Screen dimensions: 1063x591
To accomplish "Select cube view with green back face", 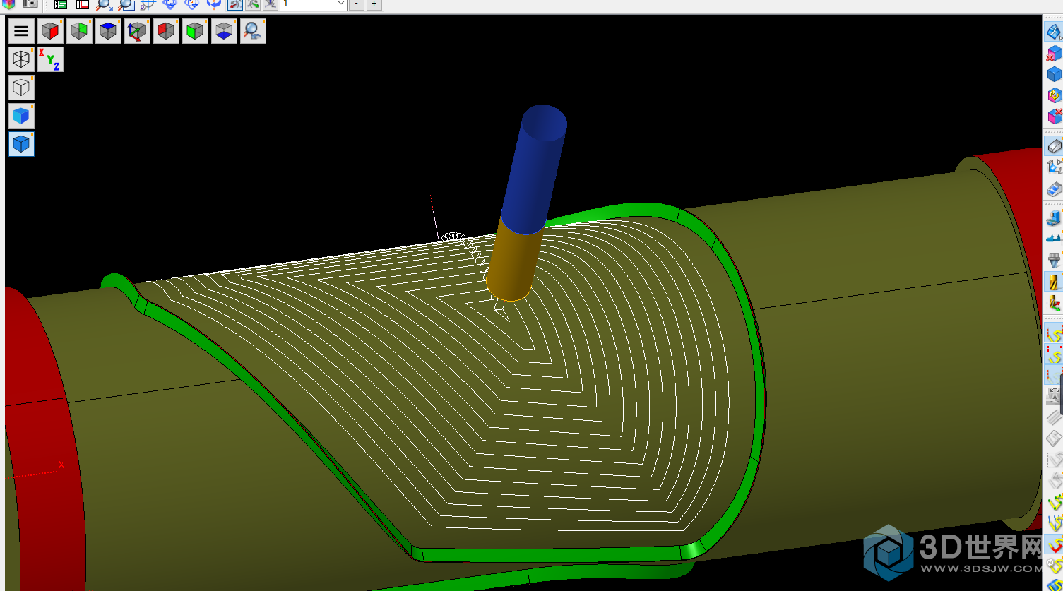I will pos(79,31).
